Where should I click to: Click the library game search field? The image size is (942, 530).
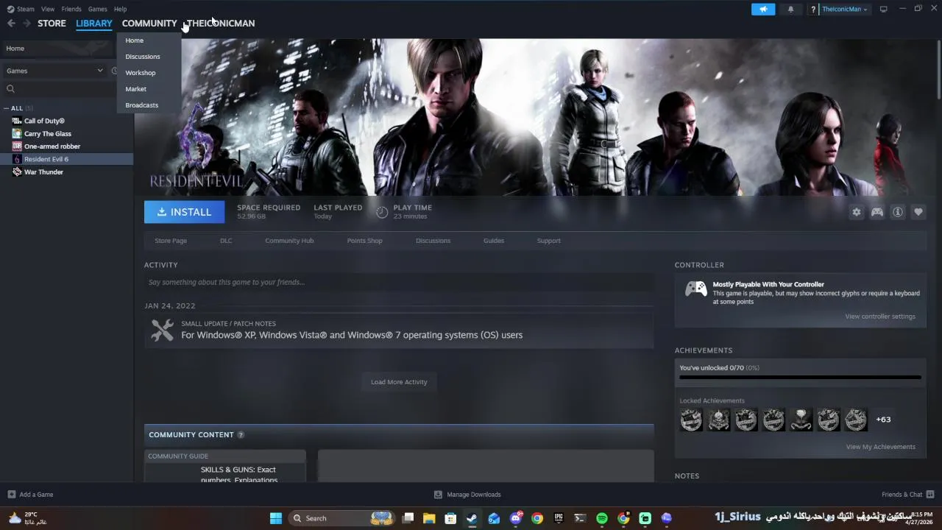click(59, 89)
